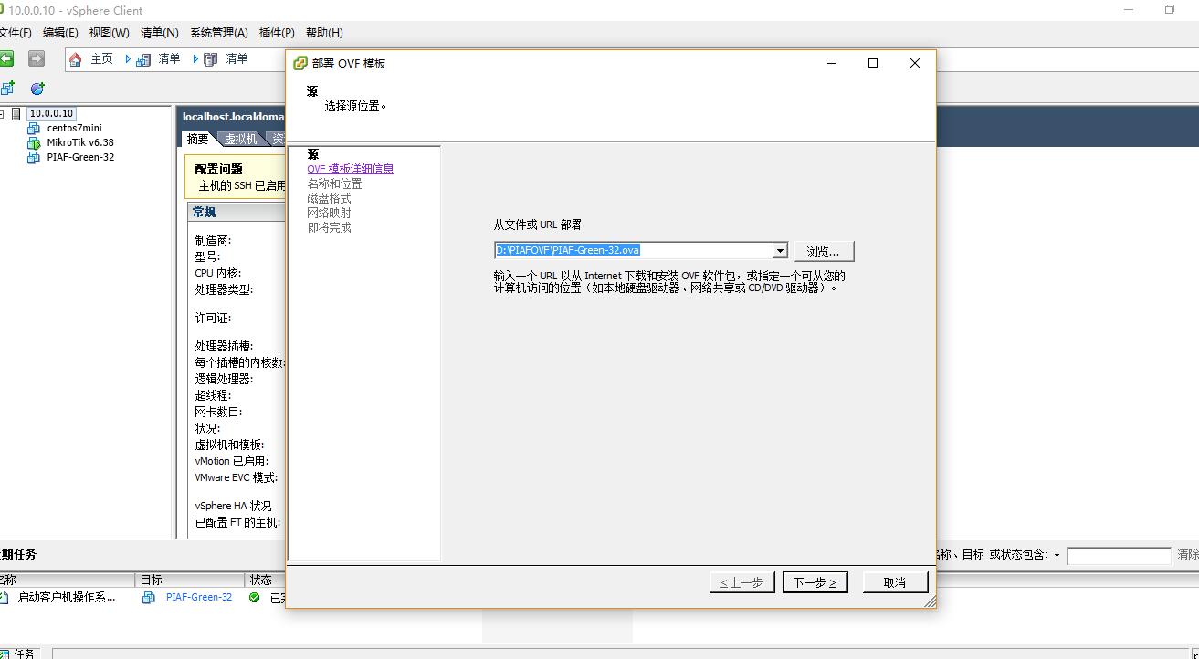Open the 系统管理(A) menu
Viewport: 1199px width, 659px height.
click(x=218, y=33)
